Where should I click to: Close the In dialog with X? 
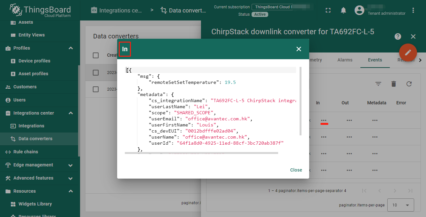pyautogui.click(x=299, y=49)
